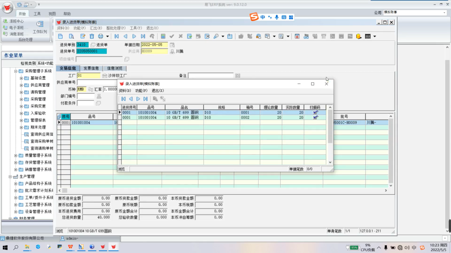Click the Query magnifier document toolbar icon

click(71, 36)
